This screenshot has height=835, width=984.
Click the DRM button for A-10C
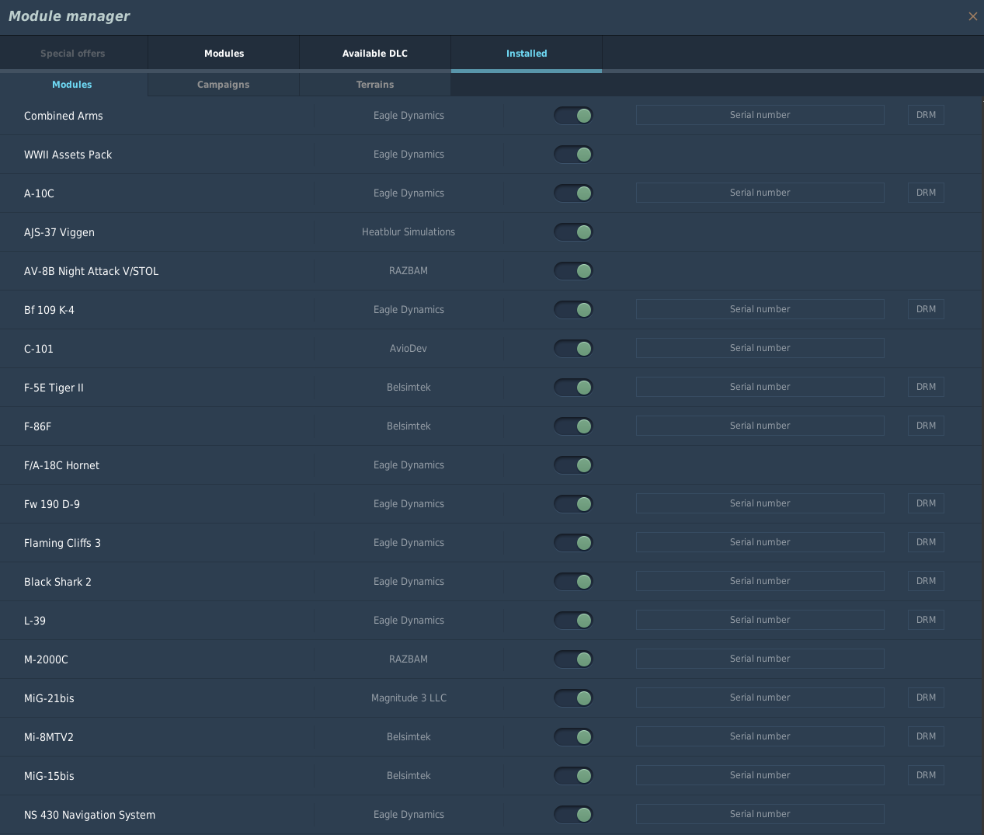coord(926,193)
